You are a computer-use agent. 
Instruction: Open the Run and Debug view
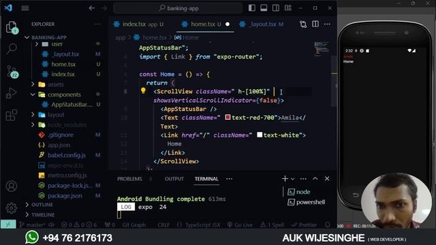point(12,93)
